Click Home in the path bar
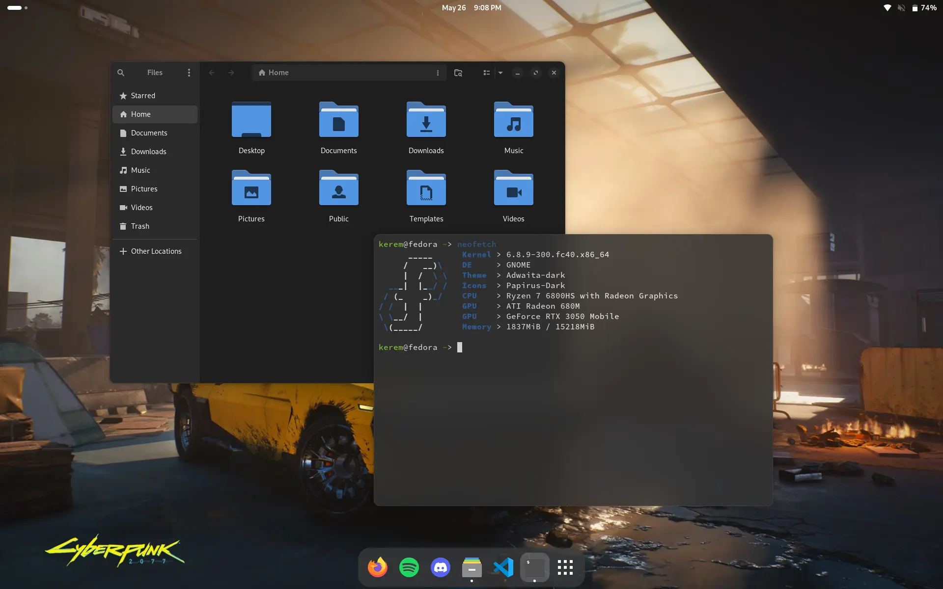Image resolution: width=943 pixels, height=589 pixels. point(274,73)
